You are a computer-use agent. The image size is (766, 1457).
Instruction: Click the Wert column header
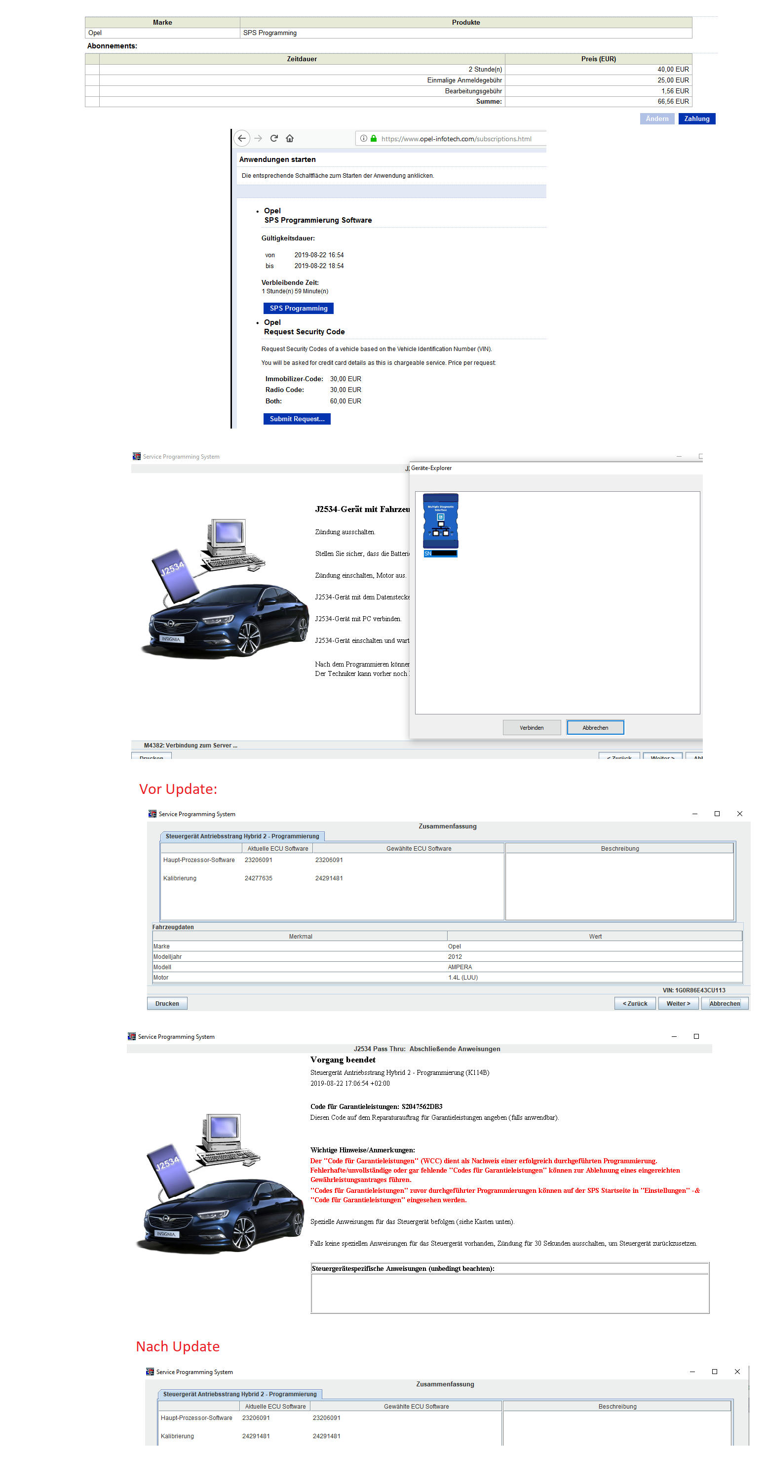coord(595,937)
